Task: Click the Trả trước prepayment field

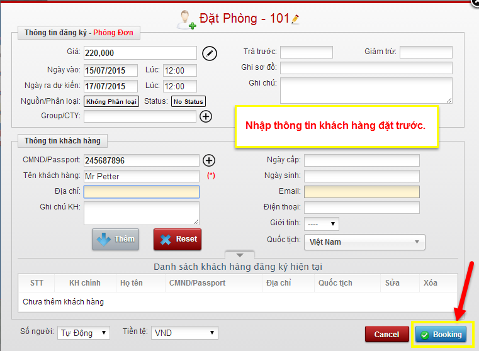Action: tap(306, 52)
